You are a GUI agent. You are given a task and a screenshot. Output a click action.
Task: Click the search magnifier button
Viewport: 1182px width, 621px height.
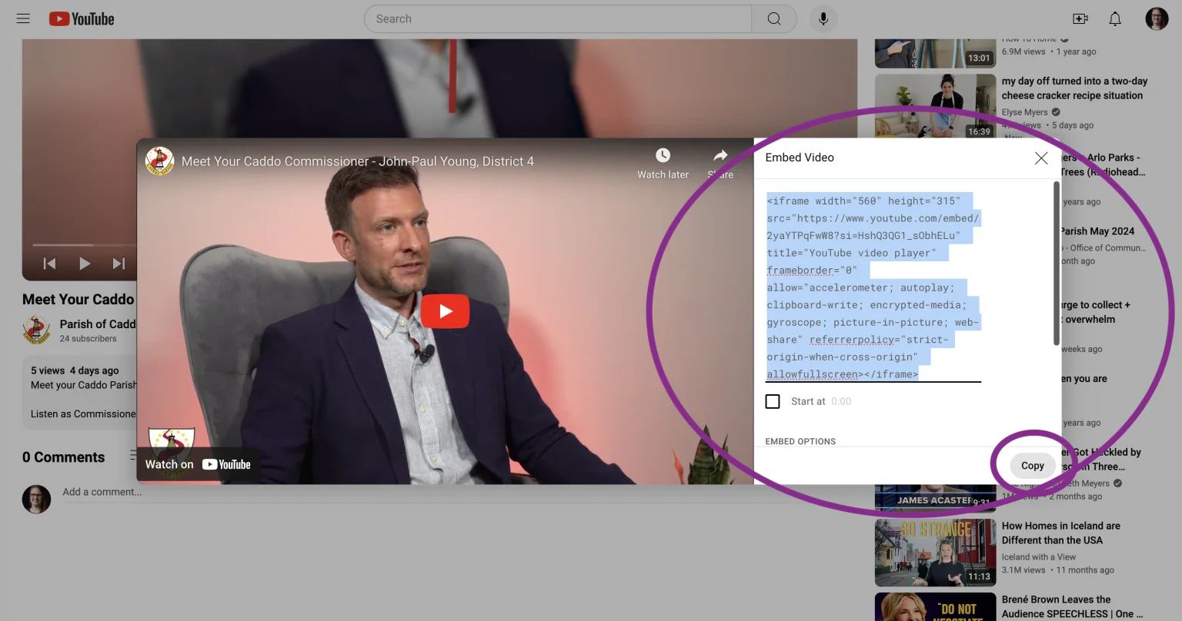(x=774, y=19)
